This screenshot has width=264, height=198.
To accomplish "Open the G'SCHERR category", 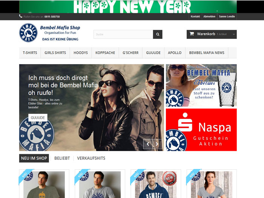I will (x=130, y=53).
